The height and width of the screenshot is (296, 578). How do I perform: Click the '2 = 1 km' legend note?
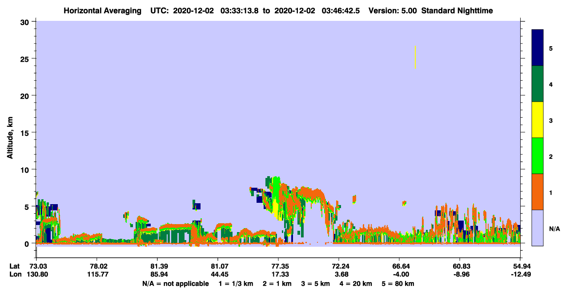click(x=277, y=284)
